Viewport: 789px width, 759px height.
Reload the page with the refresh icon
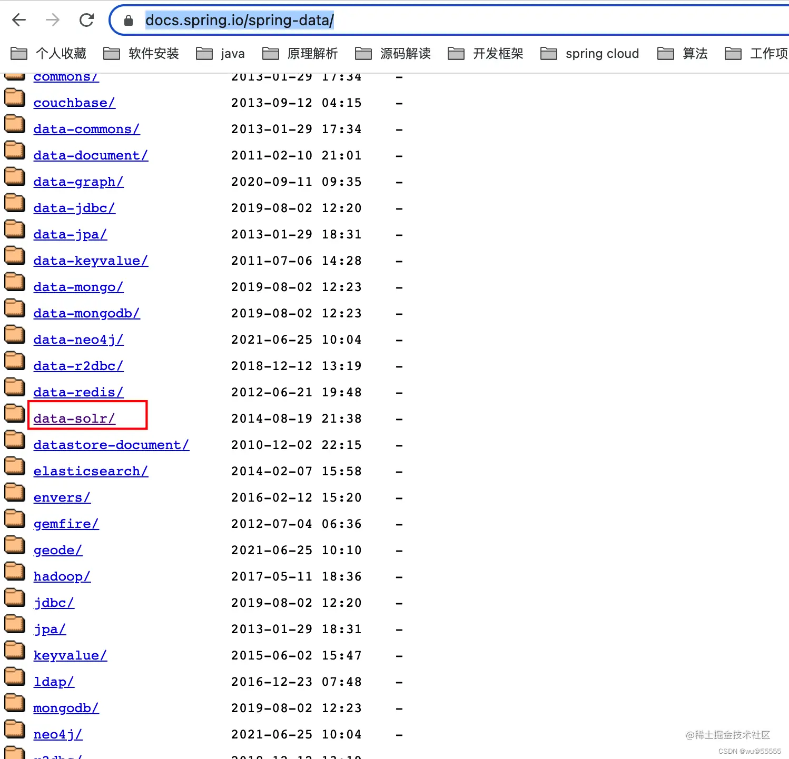(x=86, y=20)
